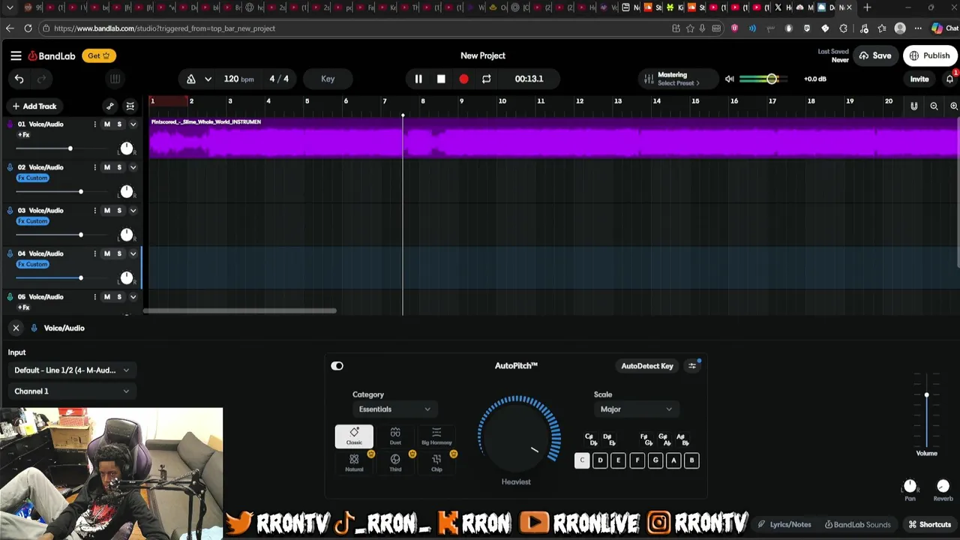Click the AutoDetect Key button
Image resolution: width=960 pixels, height=540 pixels.
coord(647,366)
